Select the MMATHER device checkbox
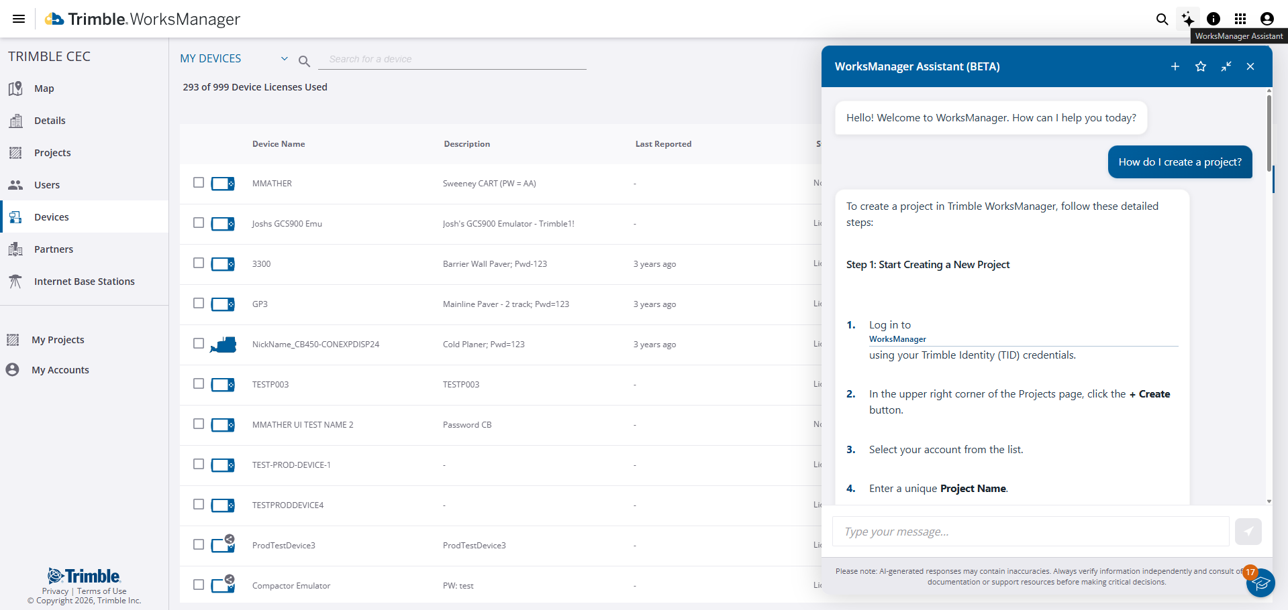Image resolution: width=1288 pixels, height=610 pixels. [199, 182]
